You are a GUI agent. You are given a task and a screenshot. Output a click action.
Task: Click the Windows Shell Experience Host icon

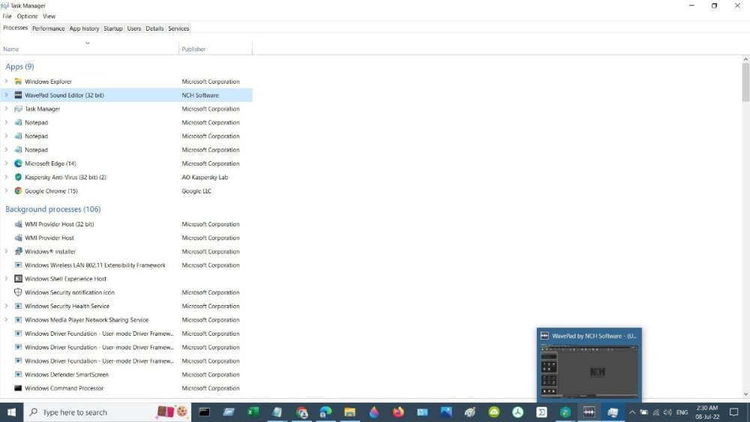[18, 279]
